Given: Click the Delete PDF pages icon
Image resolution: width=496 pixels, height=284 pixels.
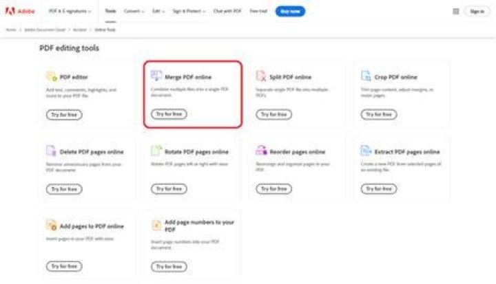Looking at the screenshot, I should point(51,151).
